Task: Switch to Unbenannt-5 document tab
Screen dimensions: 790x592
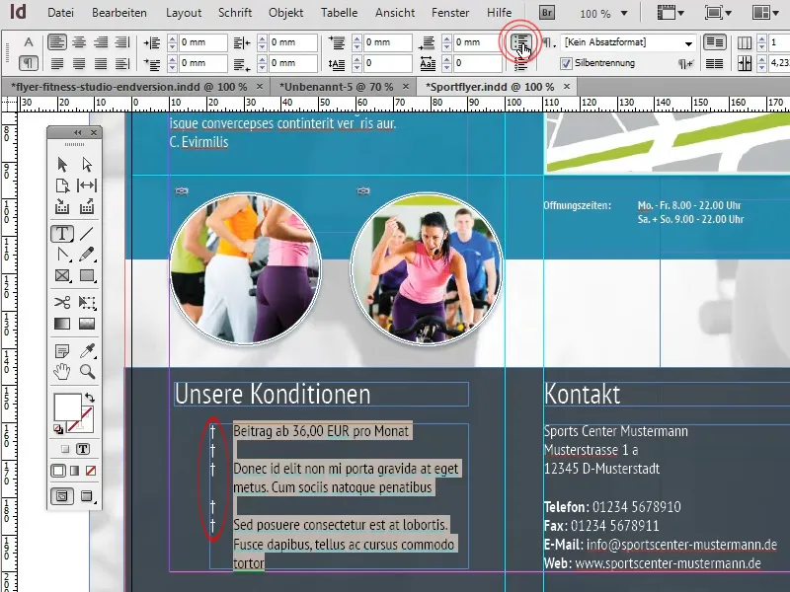Action: pyautogui.click(x=336, y=87)
